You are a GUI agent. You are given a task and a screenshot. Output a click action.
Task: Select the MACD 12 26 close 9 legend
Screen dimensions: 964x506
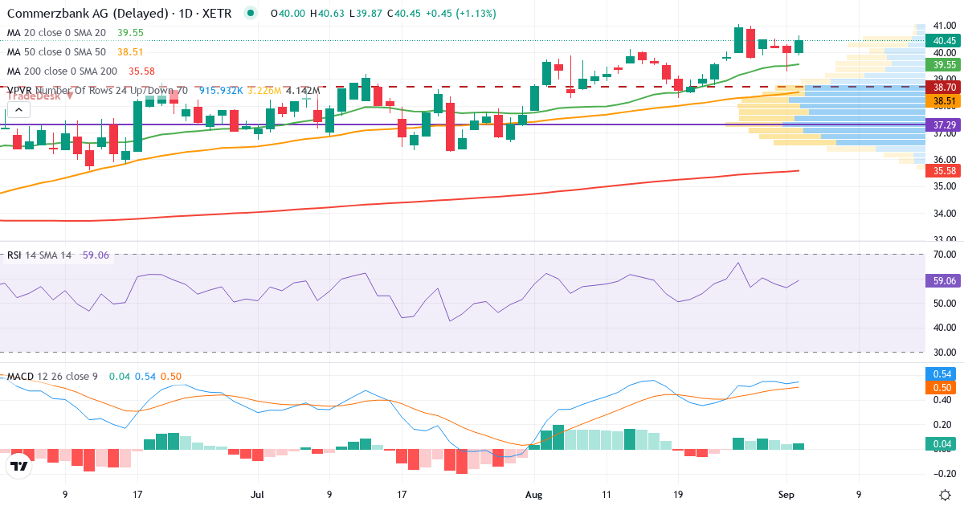point(54,377)
